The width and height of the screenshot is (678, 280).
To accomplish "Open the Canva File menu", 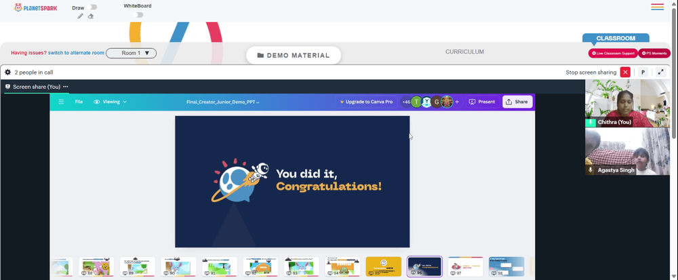I will [79, 102].
